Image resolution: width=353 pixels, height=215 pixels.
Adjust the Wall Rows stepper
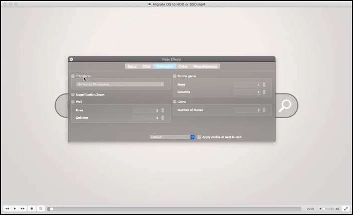pyautogui.click(x=162, y=110)
